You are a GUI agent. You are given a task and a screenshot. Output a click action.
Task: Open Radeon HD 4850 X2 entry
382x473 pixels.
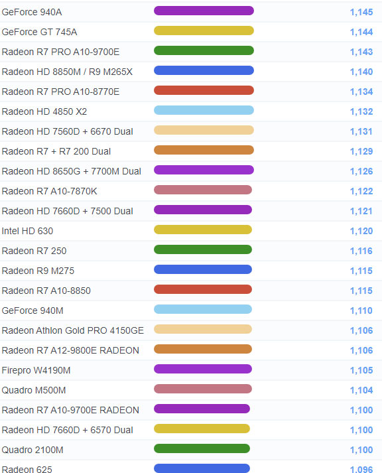(x=44, y=111)
